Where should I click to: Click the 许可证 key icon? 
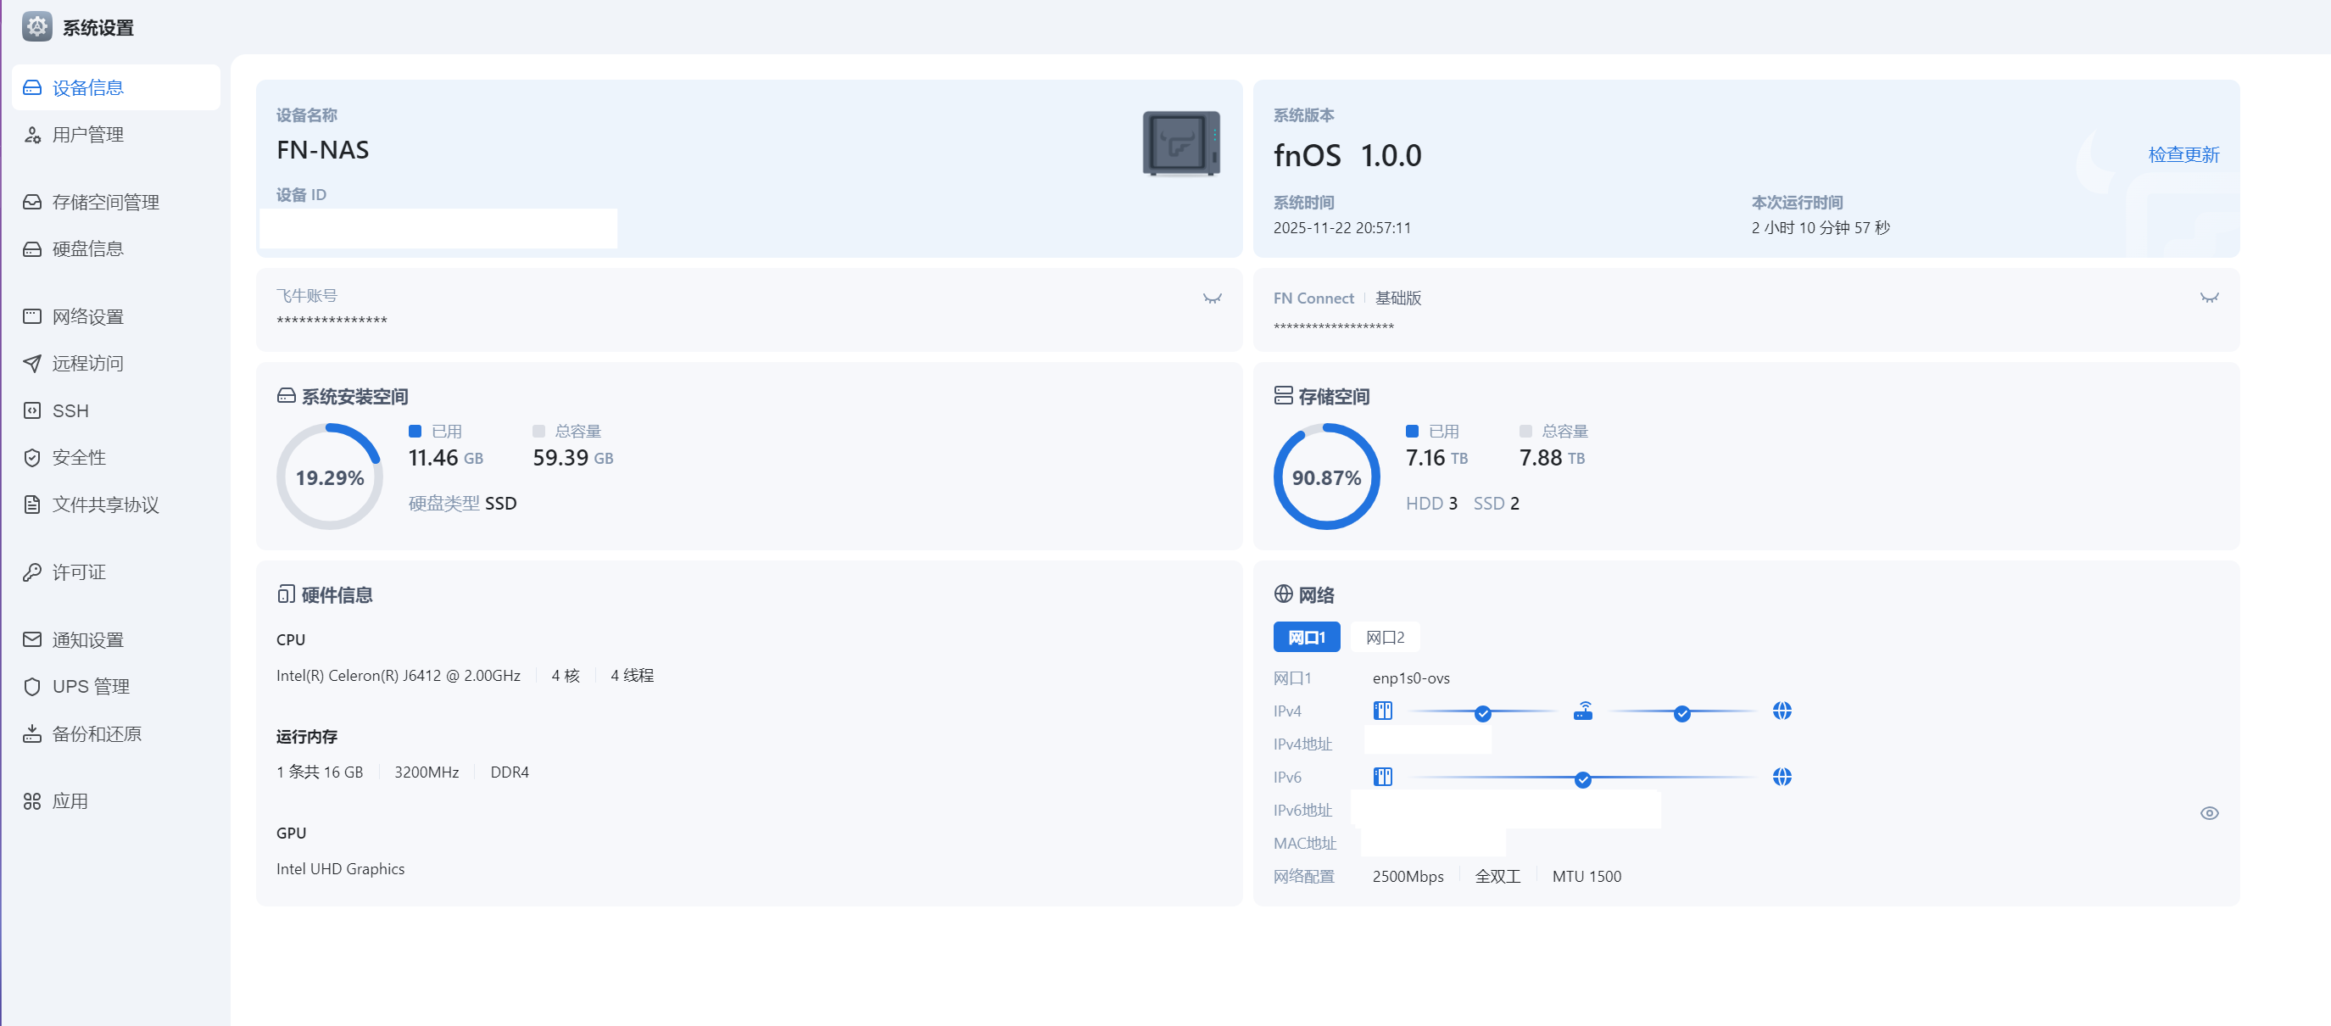[x=32, y=572]
